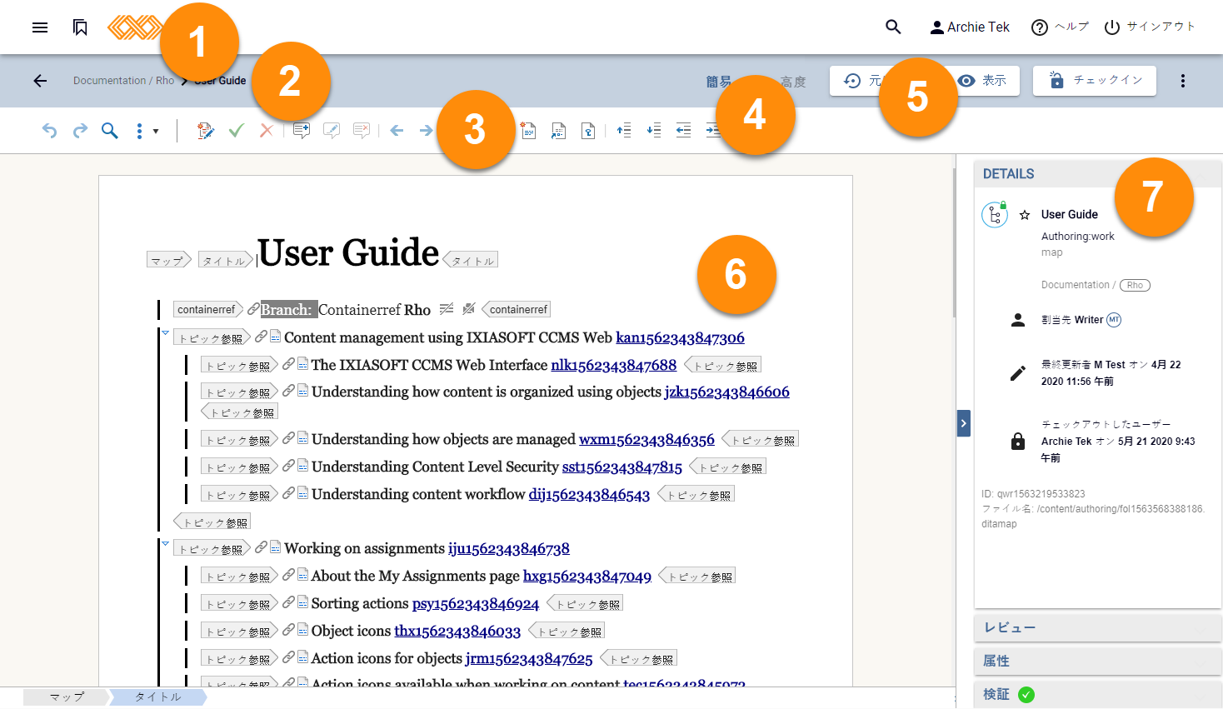Open toolbar more options dropdown arrow

pos(156,132)
